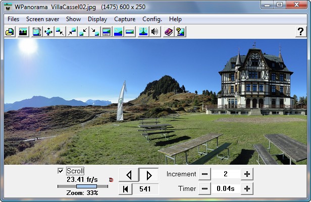311x202 pixels.
Task: Open the Files menu
Action: pos(13,19)
